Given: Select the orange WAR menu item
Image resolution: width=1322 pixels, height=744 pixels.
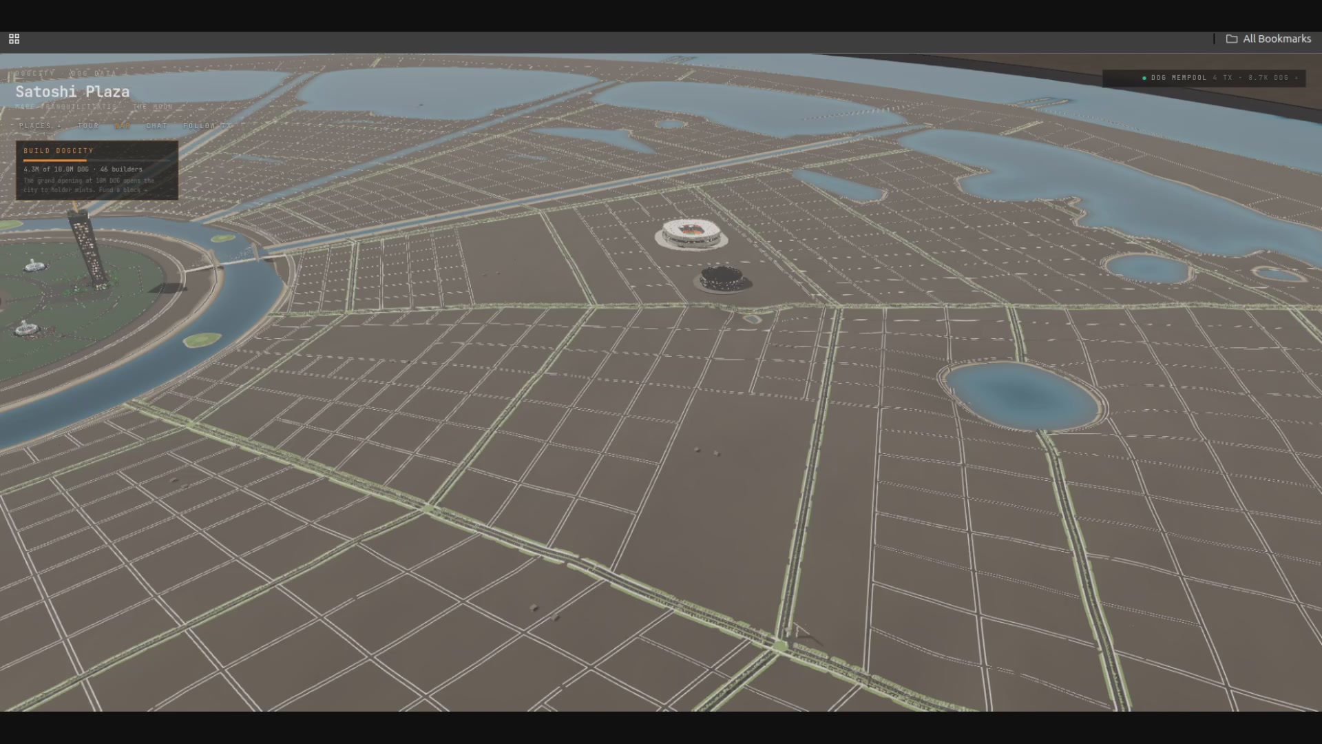Looking at the screenshot, I should point(123,125).
